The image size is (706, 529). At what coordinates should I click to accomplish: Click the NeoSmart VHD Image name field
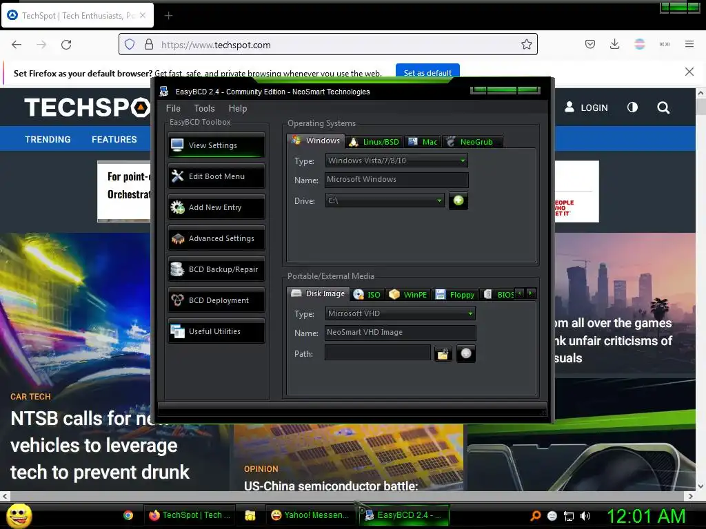click(x=400, y=333)
